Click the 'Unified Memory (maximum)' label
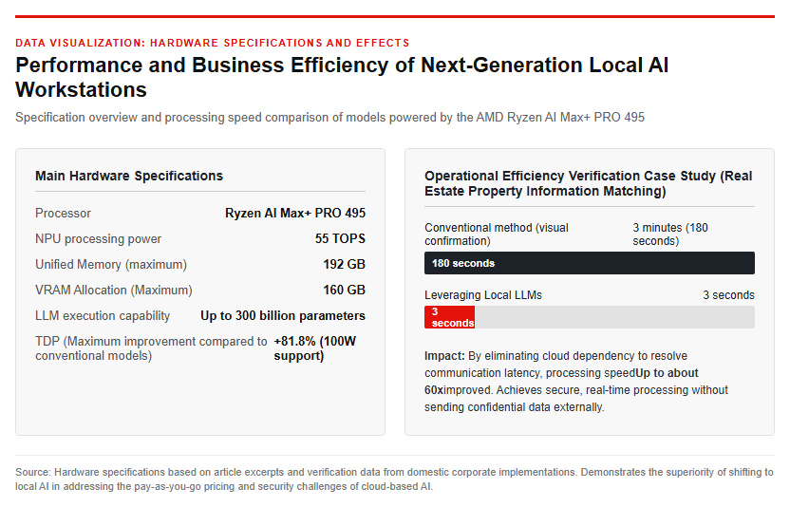The width and height of the screenshot is (790, 507). (111, 265)
